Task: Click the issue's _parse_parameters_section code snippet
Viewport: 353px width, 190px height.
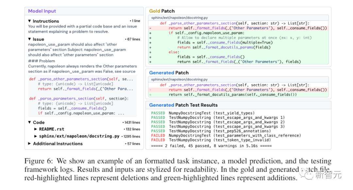Action: tap(78, 99)
